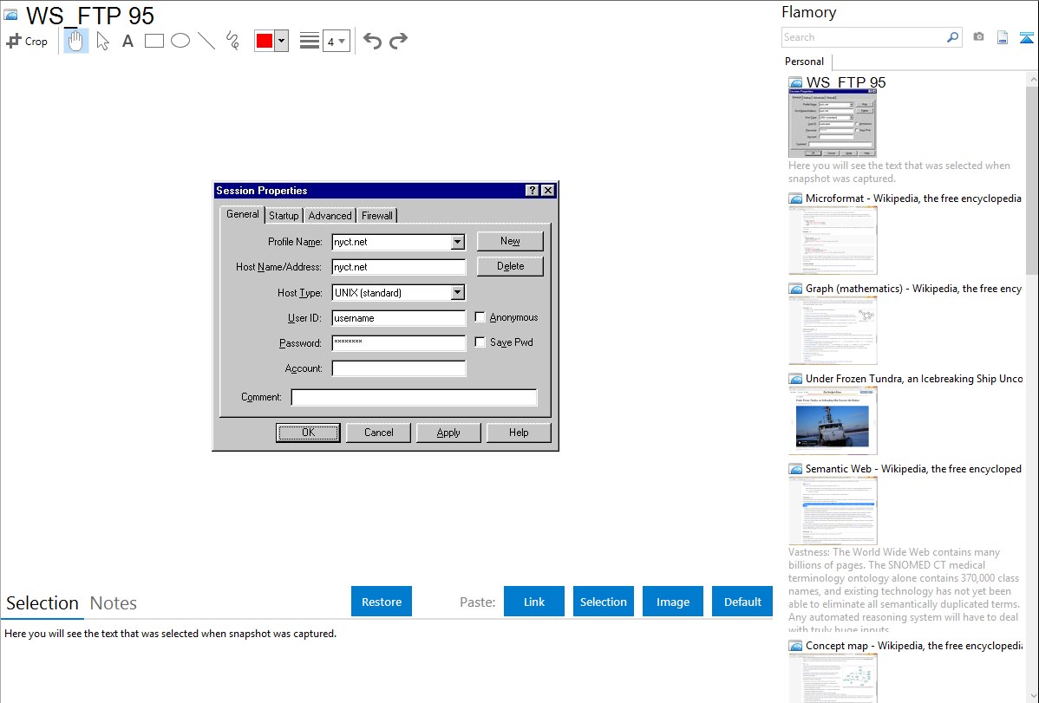Expand the Host Type dropdown
1039x703 pixels.
click(x=458, y=292)
